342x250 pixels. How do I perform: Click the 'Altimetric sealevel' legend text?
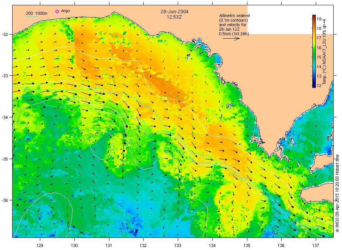click(234, 16)
